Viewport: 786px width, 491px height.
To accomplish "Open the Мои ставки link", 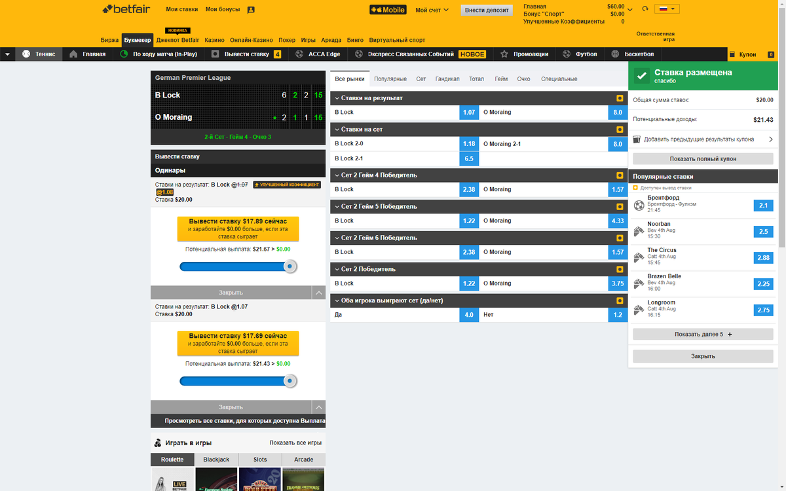I will click(182, 10).
